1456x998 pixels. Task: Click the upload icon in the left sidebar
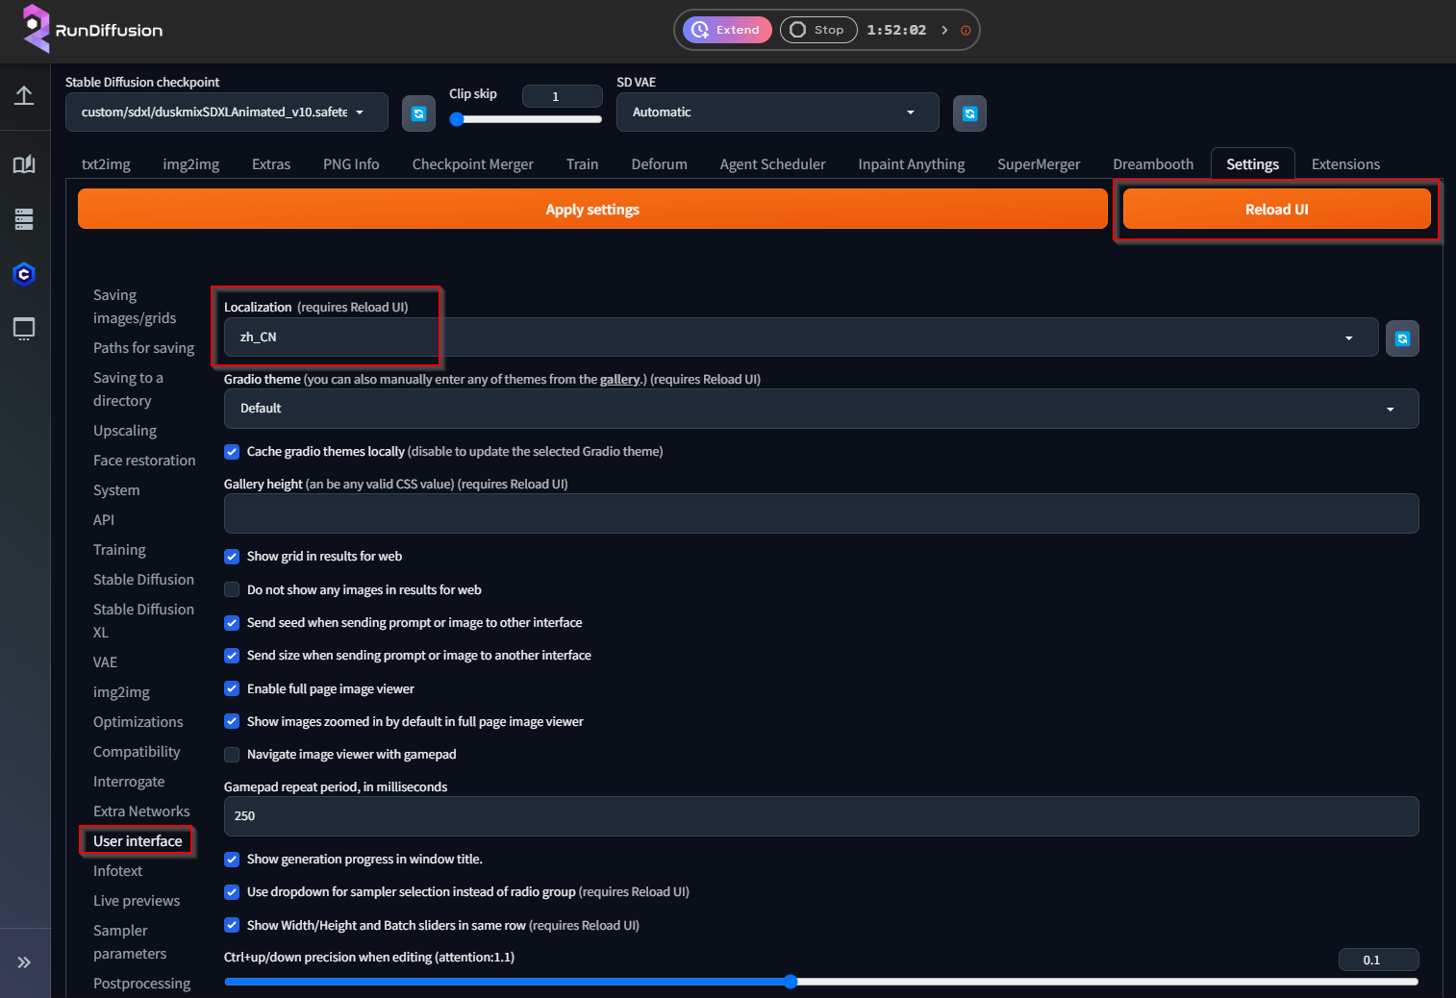(x=24, y=96)
